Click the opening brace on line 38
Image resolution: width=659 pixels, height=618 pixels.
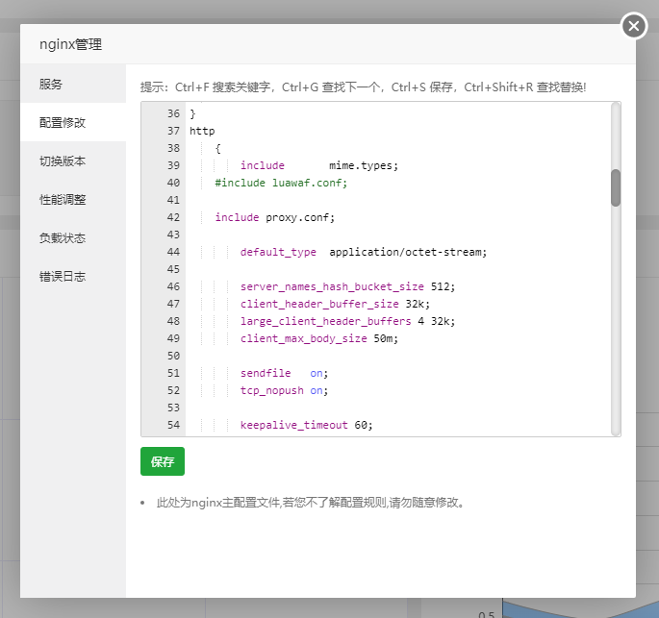click(x=217, y=148)
